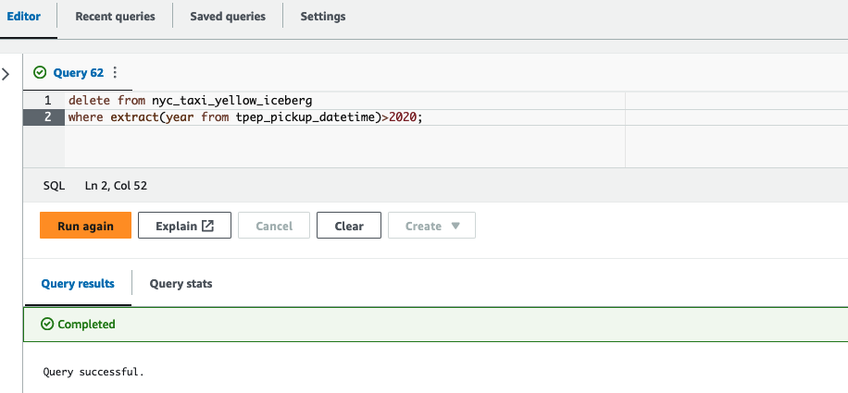Click the external link icon on Explain
The height and width of the screenshot is (393, 848).
(208, 226)
